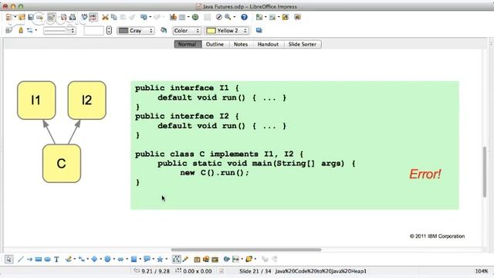Expand the Curve tool dropdown arrow
This screenshot has width=494, height=278.
coord(75,259)
